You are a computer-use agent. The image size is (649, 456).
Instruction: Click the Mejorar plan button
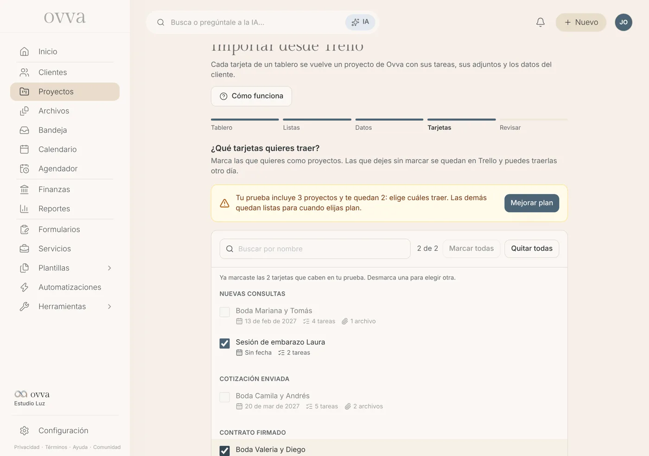(x=532, y=203)
